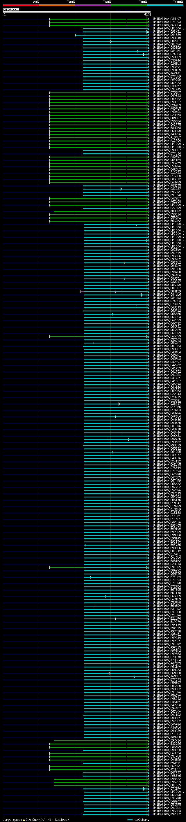Open hit UniRef100_A6SBB4
This screenshot has height=822, width=186.
167,25
